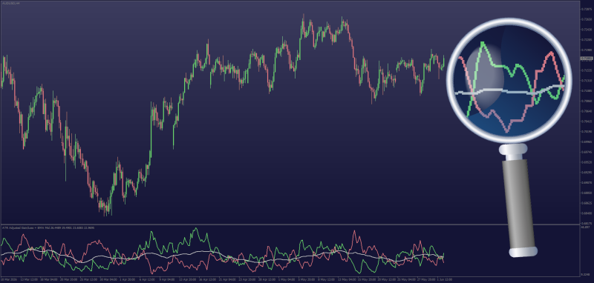
Task: Click the 15 May 20:00 time axis label
Action: click(x=367, y=279)
